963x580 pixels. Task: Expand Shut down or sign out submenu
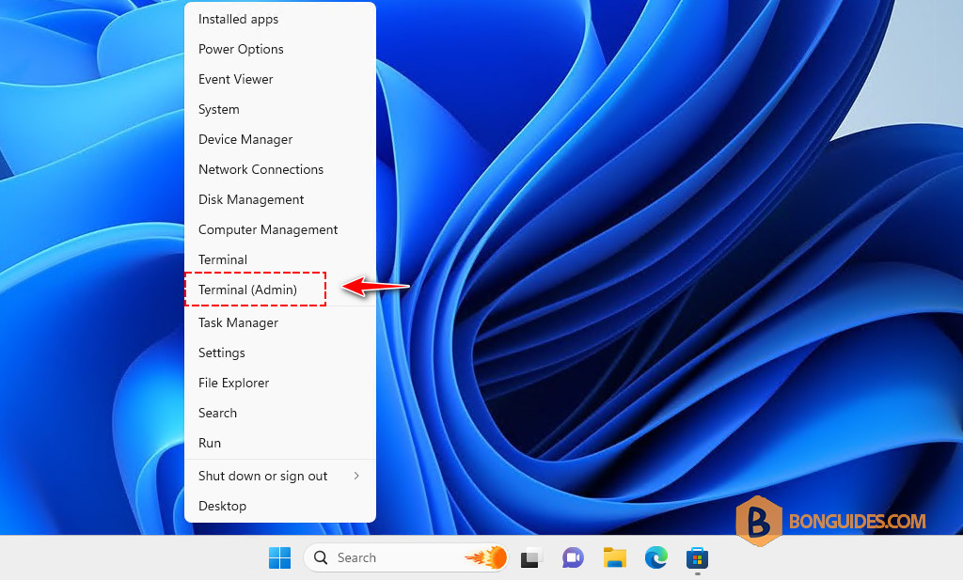pos(280,477)
